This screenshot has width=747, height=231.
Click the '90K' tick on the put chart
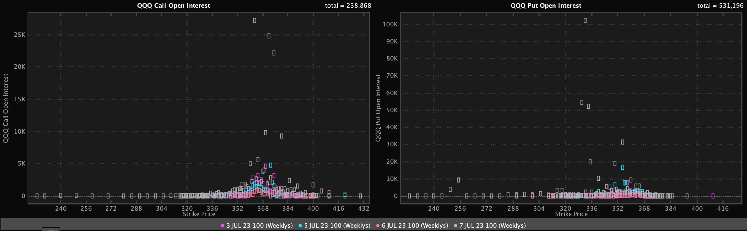(392, 42)
